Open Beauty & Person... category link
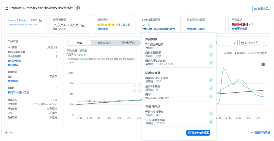The width and height of the screenshot is (274, 141). (18, 20)
